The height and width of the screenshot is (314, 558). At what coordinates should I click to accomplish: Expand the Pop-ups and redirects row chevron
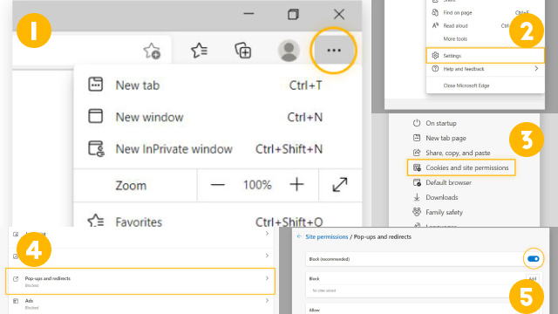click(x=267, y=278)
